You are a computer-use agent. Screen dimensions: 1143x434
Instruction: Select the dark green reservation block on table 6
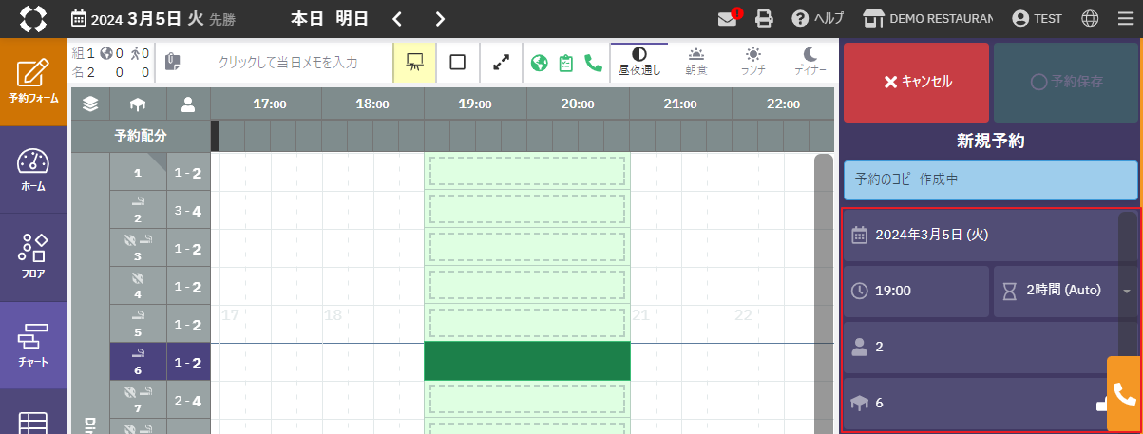tap(526, 362)
